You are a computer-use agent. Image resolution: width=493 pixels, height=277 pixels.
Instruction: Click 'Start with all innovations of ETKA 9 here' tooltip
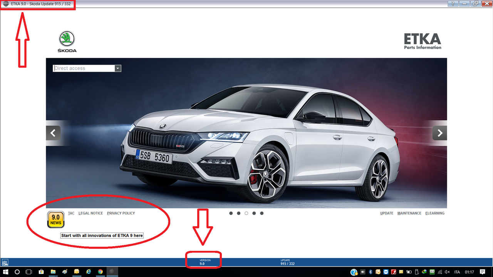click(x=102, y=235)
